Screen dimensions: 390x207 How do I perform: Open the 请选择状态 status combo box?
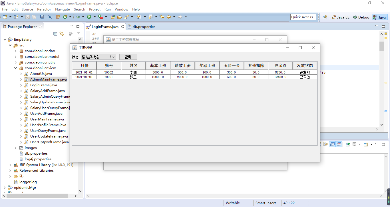[x=98, y=57]
